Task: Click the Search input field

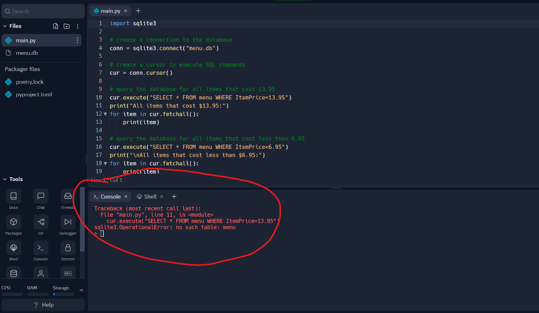Action: click(43, 11)
